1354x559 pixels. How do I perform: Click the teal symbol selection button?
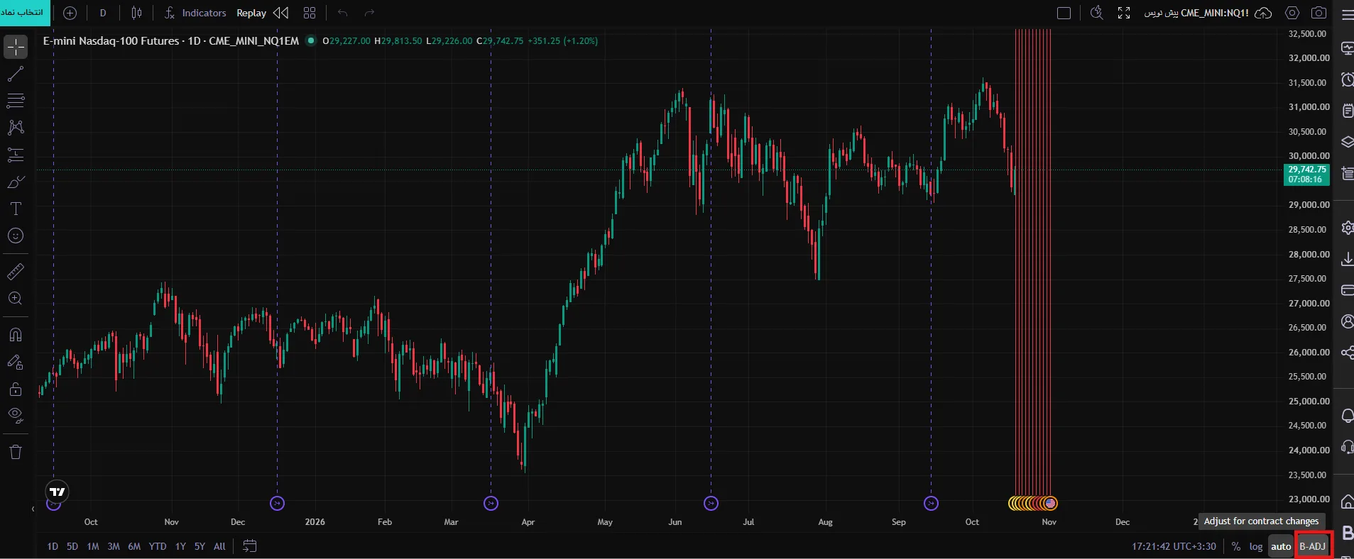click(26, 13)
